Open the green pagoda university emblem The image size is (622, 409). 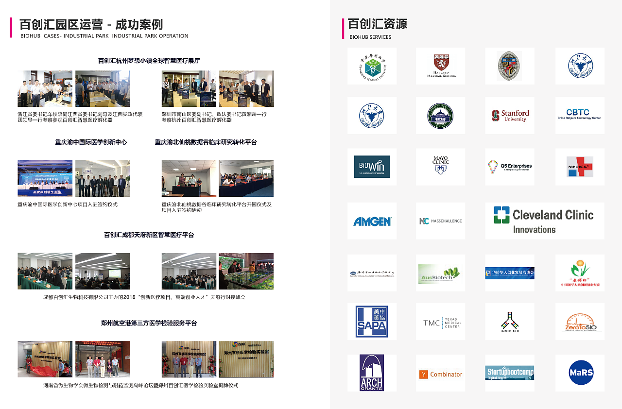pos(440,116)
